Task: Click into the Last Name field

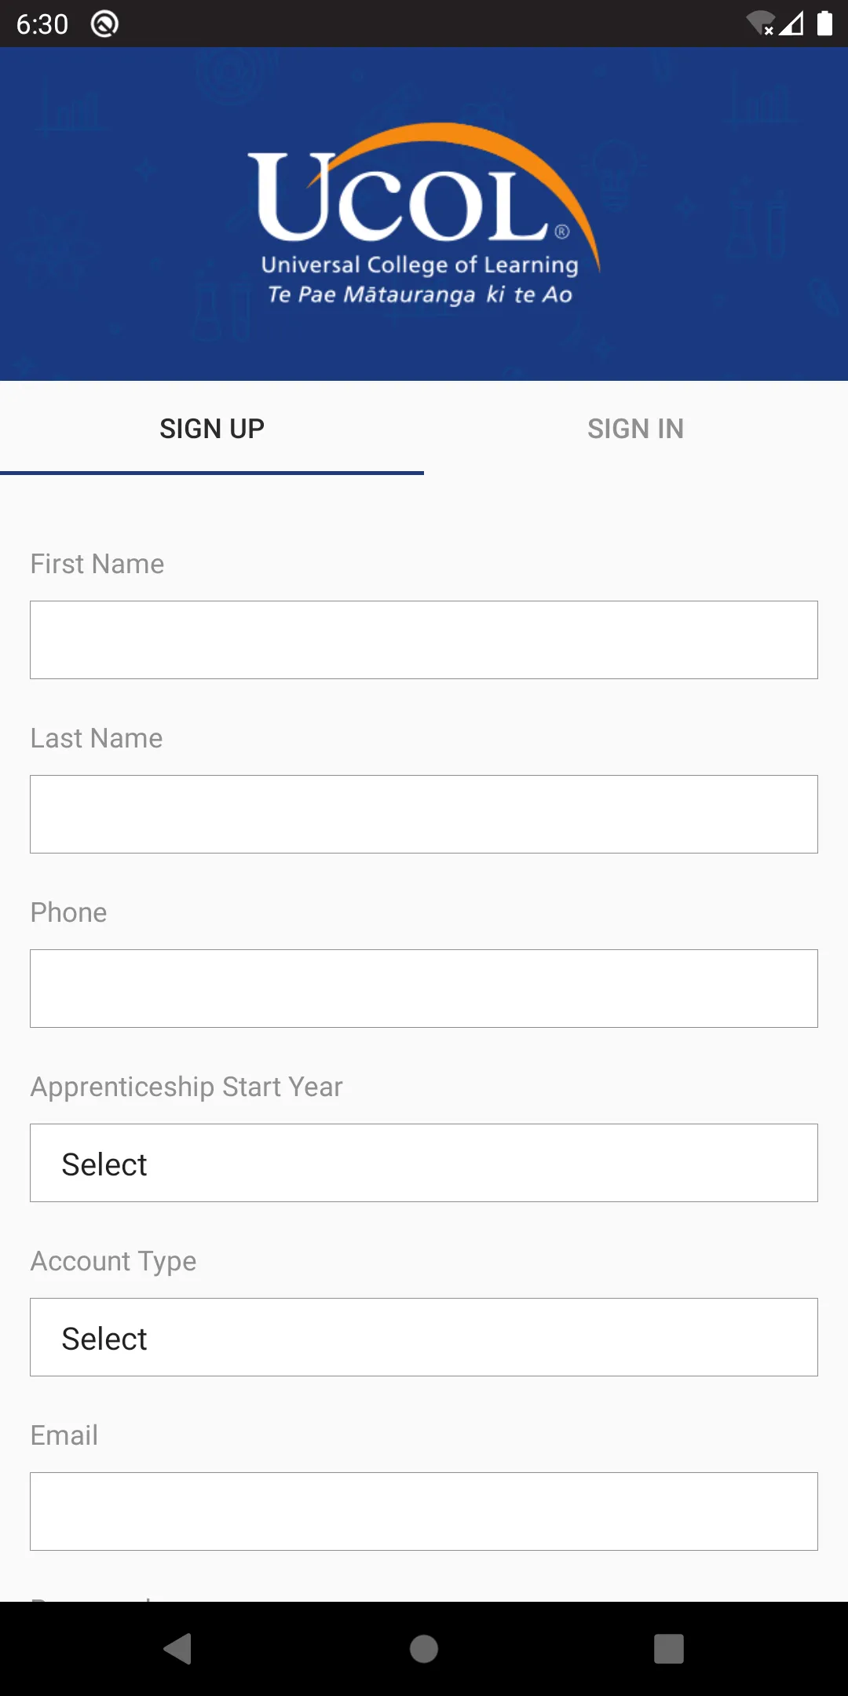Action: click(424, 814)
